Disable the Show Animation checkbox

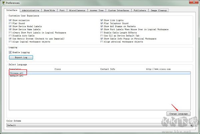tap(10, 21)
